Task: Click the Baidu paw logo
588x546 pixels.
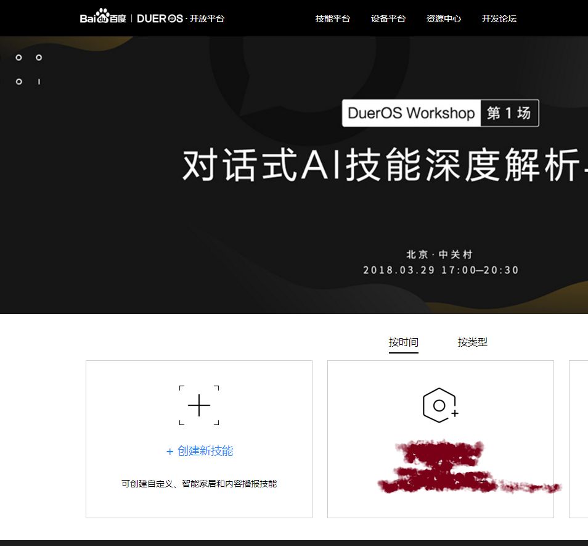Action: (103, 17)
